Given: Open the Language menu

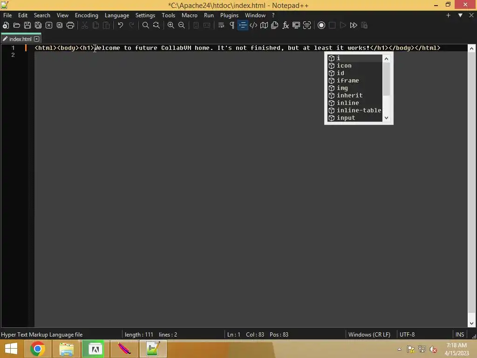Looking at the screenshot, I should pos(117,15).
